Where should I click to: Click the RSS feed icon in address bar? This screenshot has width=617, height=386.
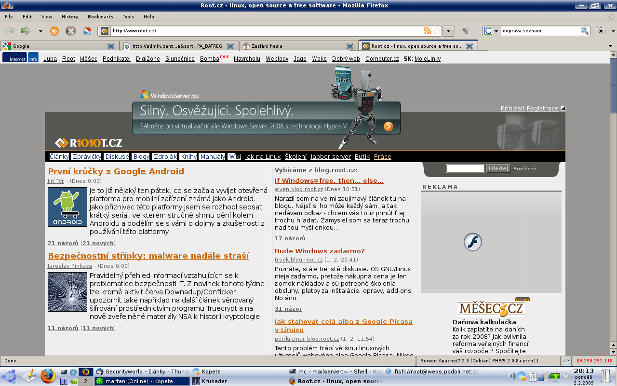coord(427,31)
